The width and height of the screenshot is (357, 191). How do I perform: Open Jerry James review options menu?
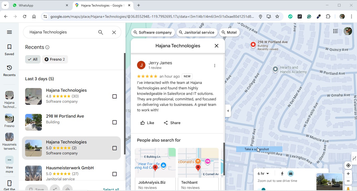tap(215, 66)
